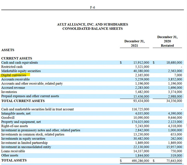Select Investment in unconsolidated entity label
This screenshot has height=165, width=187.
point(26,147)
